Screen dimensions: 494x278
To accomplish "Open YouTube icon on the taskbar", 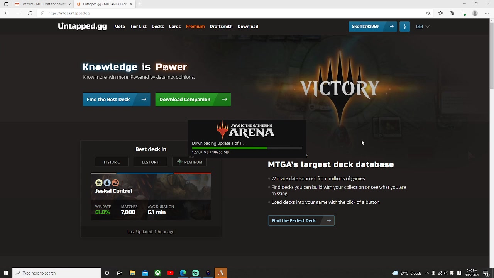I will (170, 273).
